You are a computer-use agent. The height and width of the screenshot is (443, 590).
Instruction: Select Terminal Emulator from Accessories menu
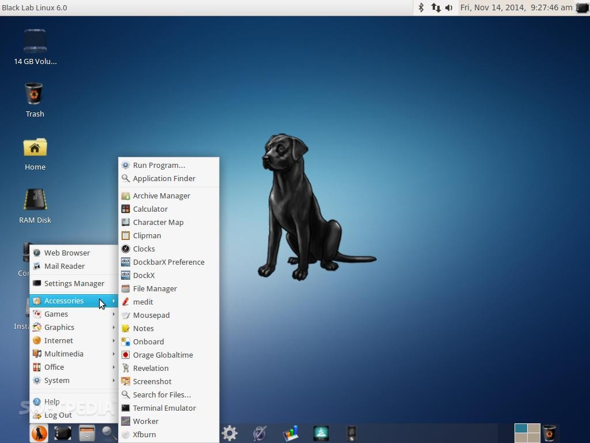[x=164, y=408]
